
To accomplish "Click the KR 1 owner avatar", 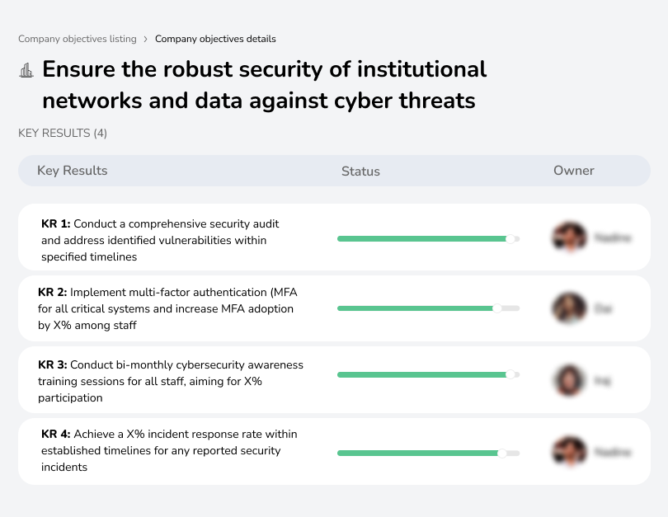I will (x=570, y=237).
